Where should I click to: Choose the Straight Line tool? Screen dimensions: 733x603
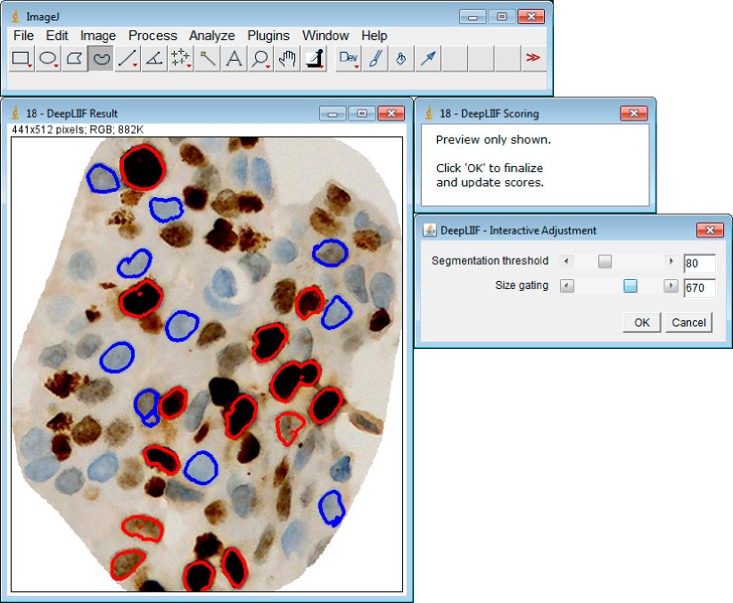click(x=128, y=59)
